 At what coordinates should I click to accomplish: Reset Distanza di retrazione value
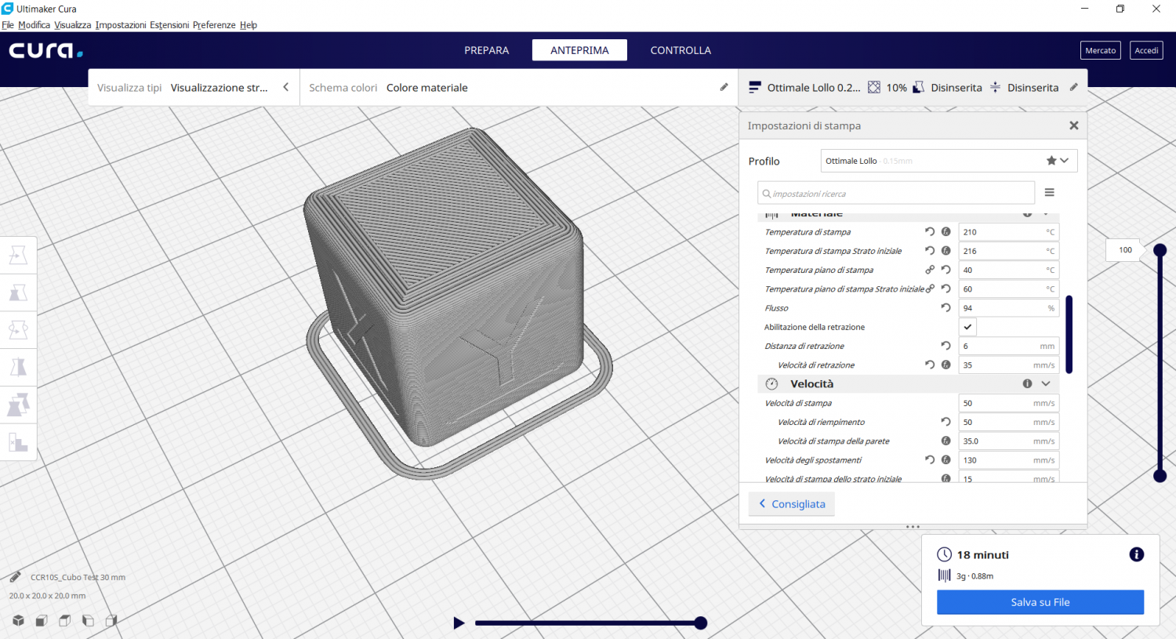coord(946,346)
